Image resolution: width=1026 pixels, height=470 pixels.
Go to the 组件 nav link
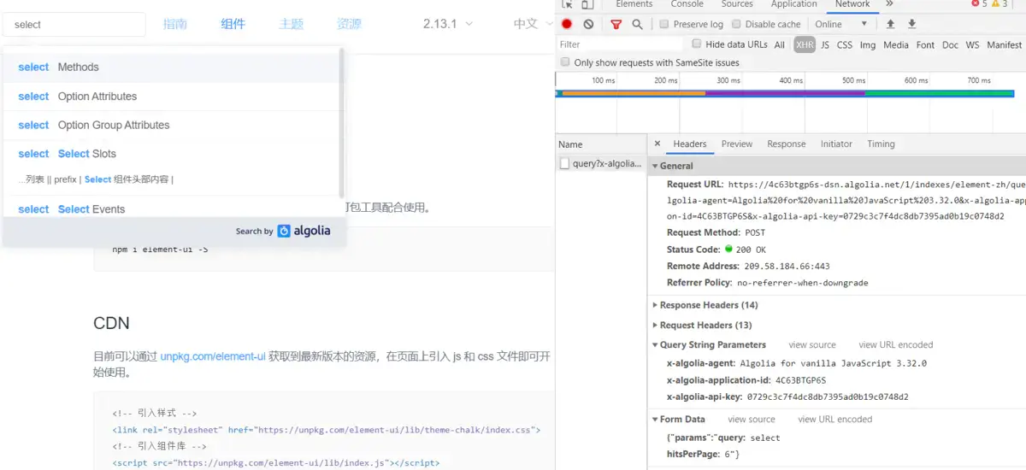point(233,24)
